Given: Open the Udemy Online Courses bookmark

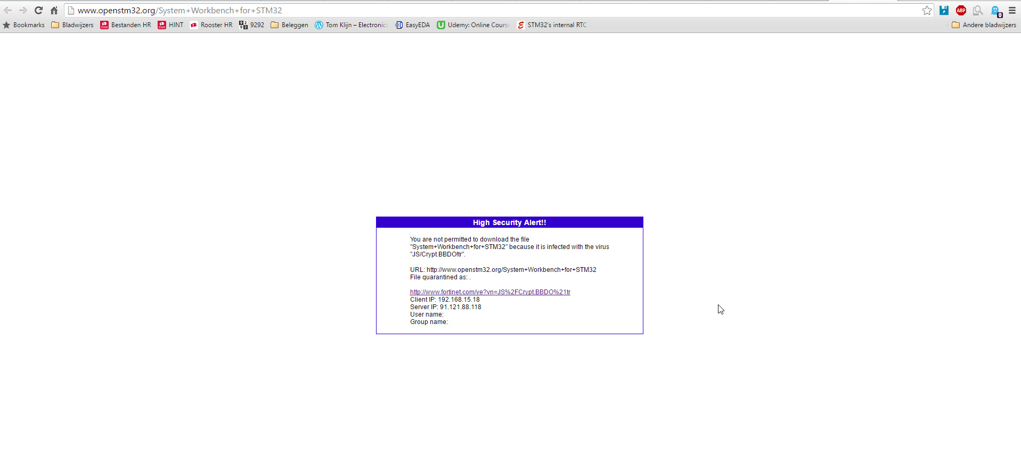Looking at the screenshot, I should 473,25.
